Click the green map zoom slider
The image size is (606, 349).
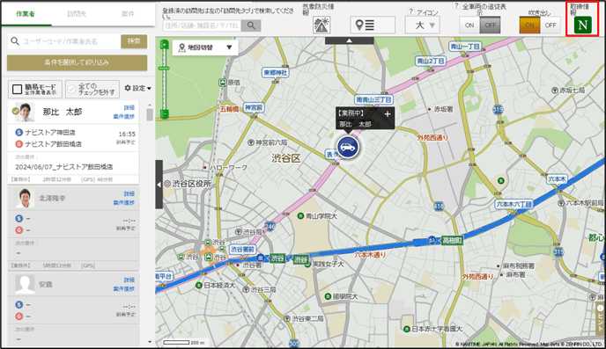coord(164,79)
